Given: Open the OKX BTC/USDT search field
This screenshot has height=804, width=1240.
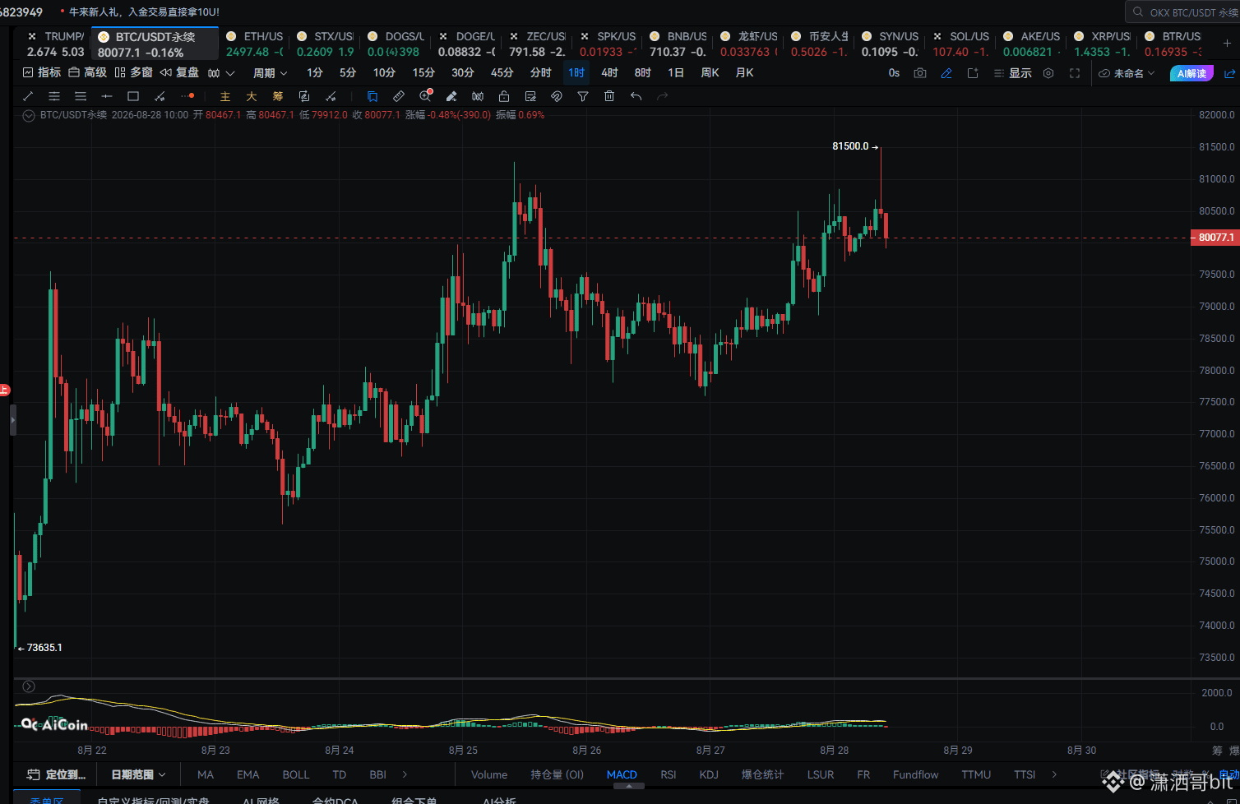Looking at the screenshot, I should tap(1184, 12).
